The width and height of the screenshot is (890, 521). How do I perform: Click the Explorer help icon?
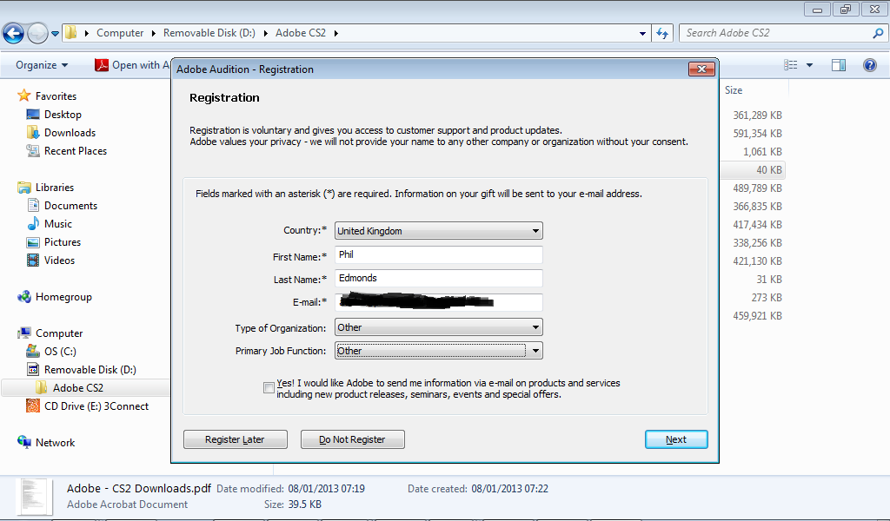pos(869,65)
